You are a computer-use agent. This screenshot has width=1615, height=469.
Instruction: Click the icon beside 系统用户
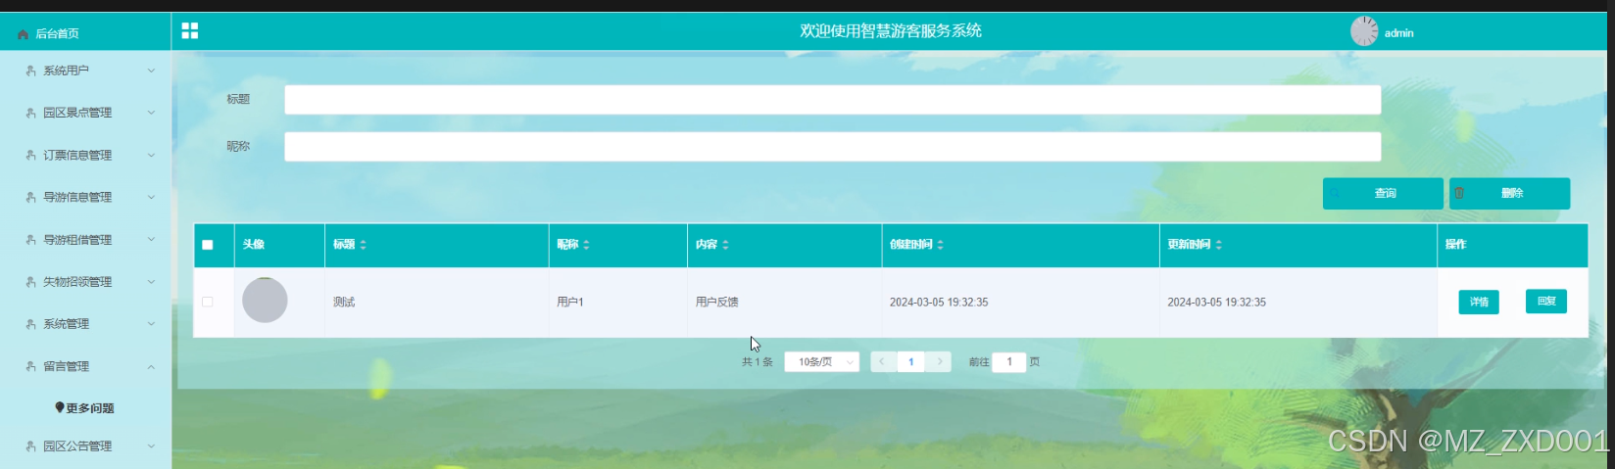pyautogui.click(x=30, y=70)
